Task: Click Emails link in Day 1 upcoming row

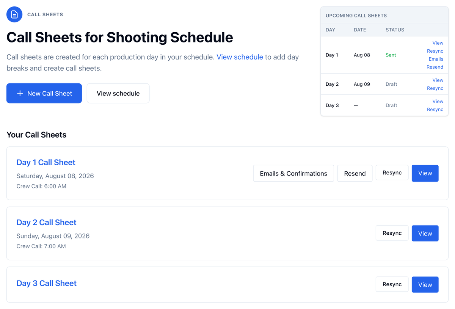Action: tap(436, 59)
